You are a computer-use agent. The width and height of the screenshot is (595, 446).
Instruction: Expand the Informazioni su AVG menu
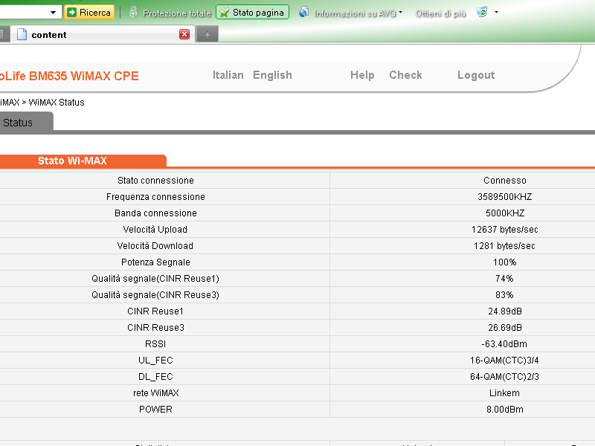[400, 13]
